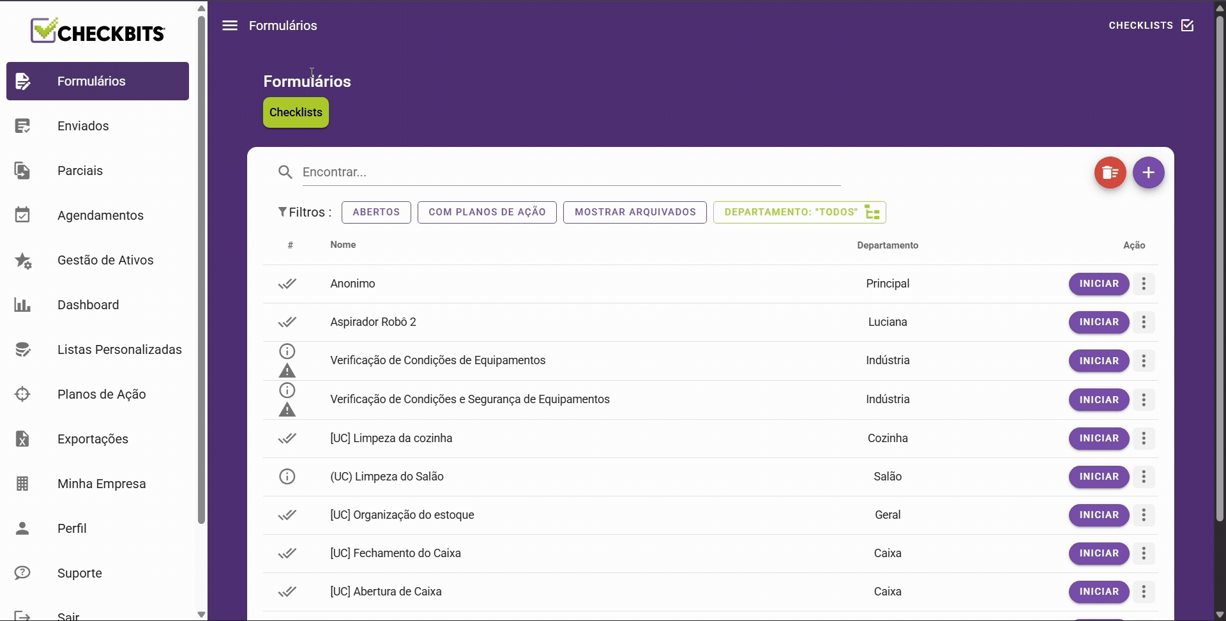Open the three-dot menu for Anonimo
The height and width of the screenshot is (621, 1226).
1143,284
